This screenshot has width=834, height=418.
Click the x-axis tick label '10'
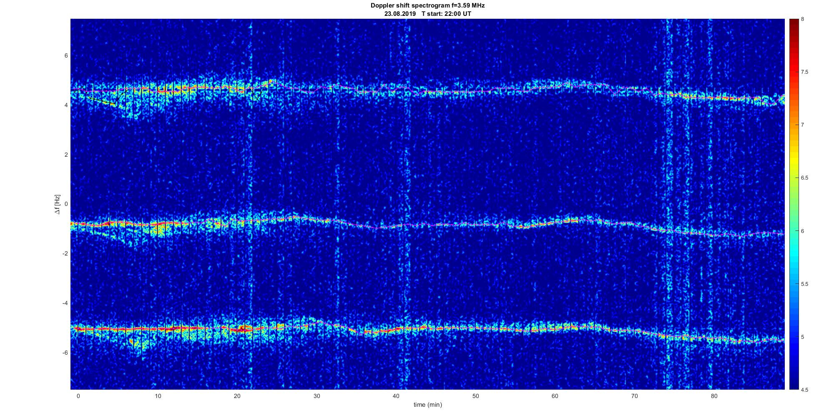[158, 396]
